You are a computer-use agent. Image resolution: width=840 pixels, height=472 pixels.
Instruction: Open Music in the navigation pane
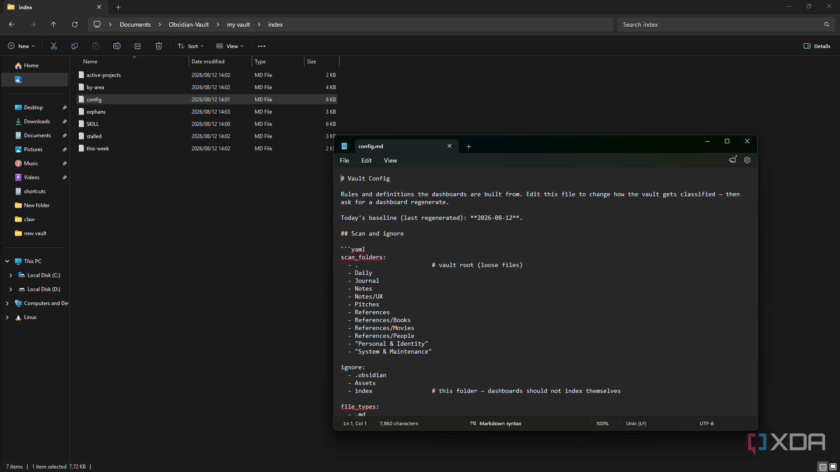point(35,163)
